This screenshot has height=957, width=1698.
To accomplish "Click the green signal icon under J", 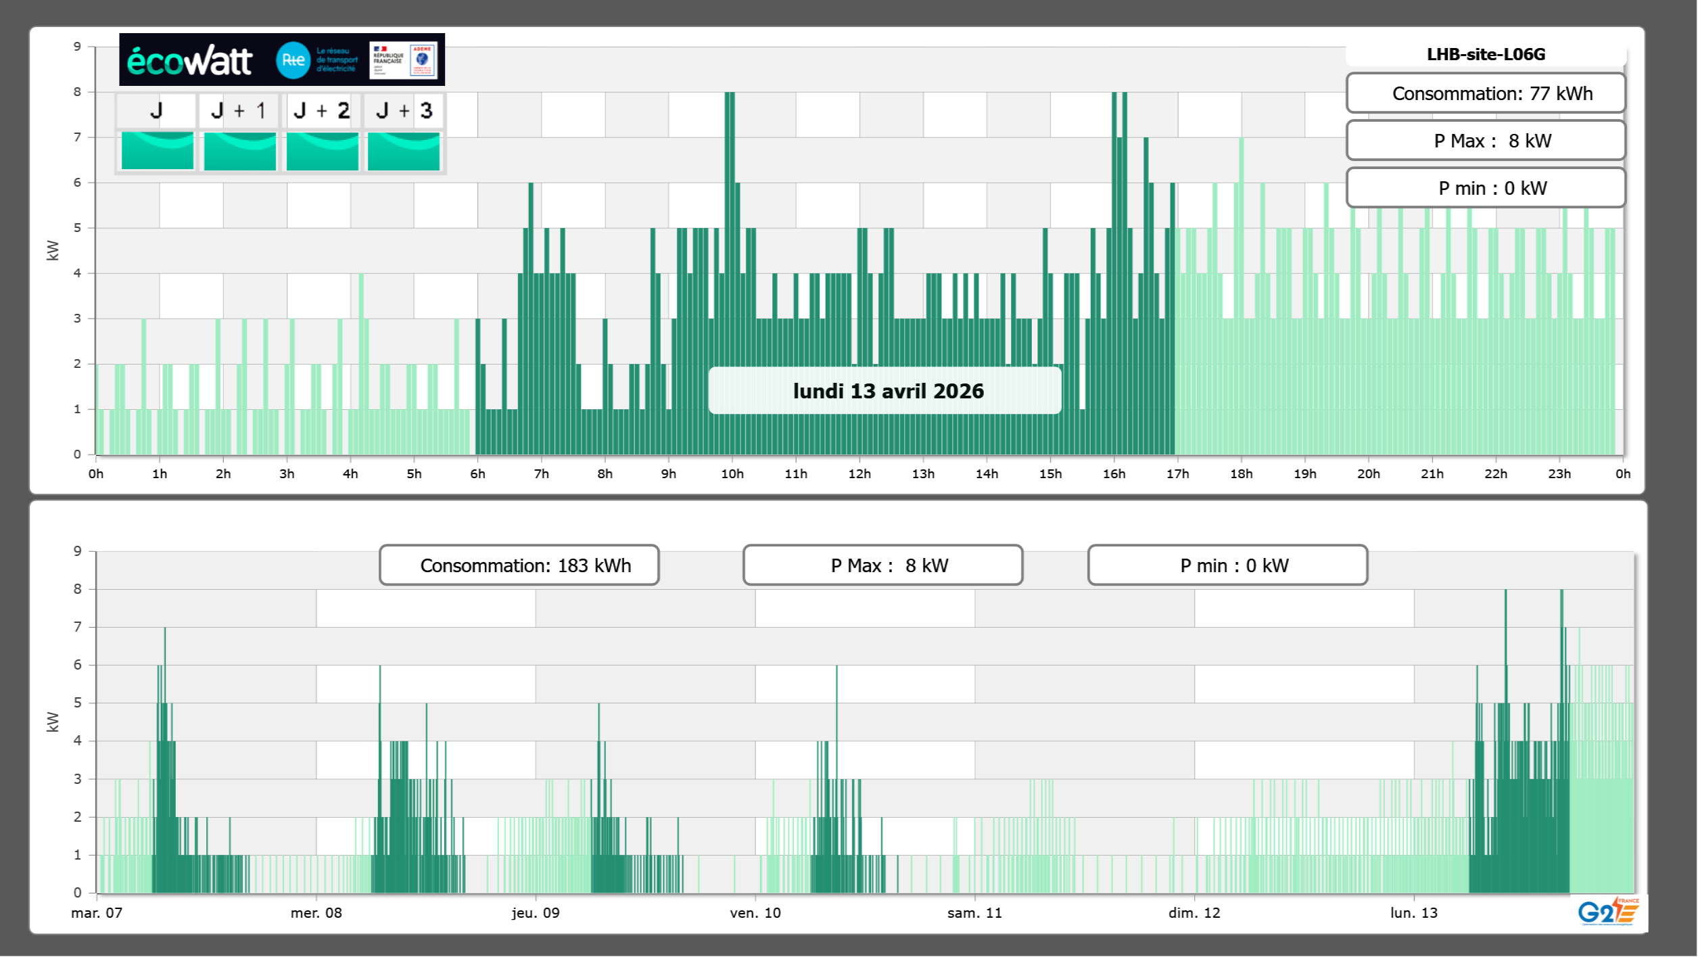I will (158, 151).
